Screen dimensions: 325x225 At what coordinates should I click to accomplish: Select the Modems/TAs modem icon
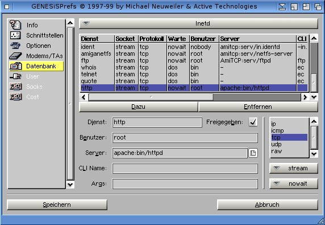(15, 56)
